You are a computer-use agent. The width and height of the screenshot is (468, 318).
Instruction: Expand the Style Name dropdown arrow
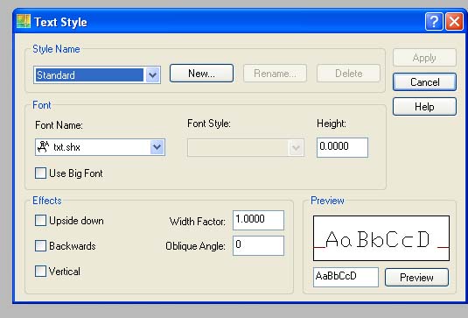(x=152, y=74)
